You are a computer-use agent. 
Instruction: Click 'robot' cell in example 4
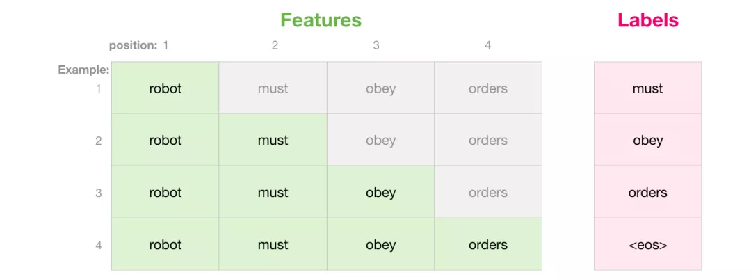pos(165,244)
